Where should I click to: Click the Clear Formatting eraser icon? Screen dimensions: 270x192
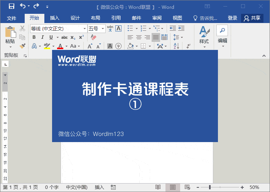93,37
